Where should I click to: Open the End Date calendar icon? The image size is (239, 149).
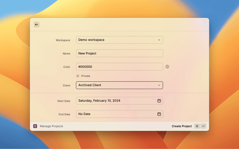[159, 114]
